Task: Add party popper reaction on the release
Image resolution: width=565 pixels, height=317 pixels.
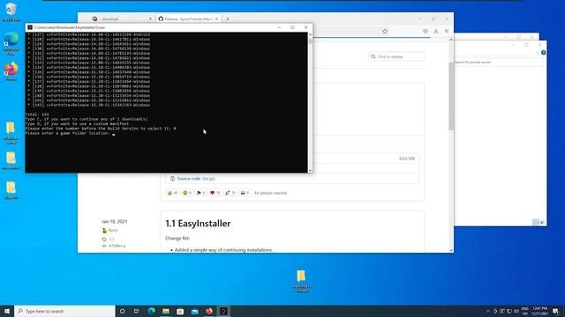Action: (200, 193)
